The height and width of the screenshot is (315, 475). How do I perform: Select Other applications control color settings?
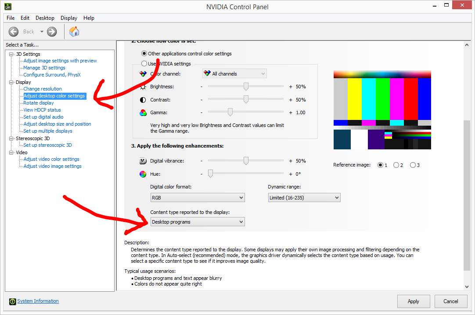pyautogui.click(x=144, y=54)
